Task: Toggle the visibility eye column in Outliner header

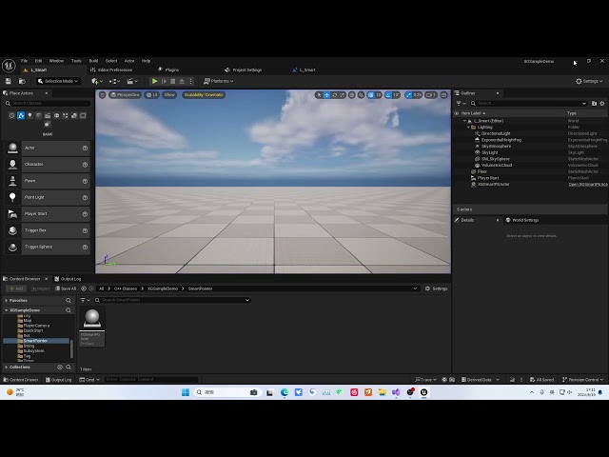Action: [x=457, y=113]
